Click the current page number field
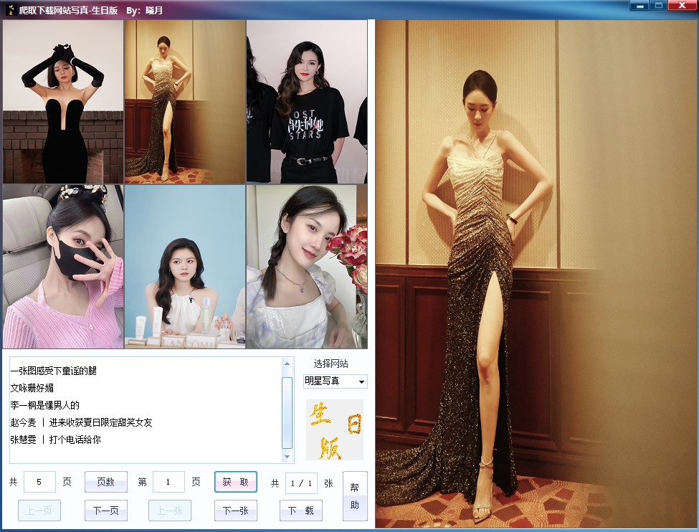699x532 pixels. tap(169, 483)
